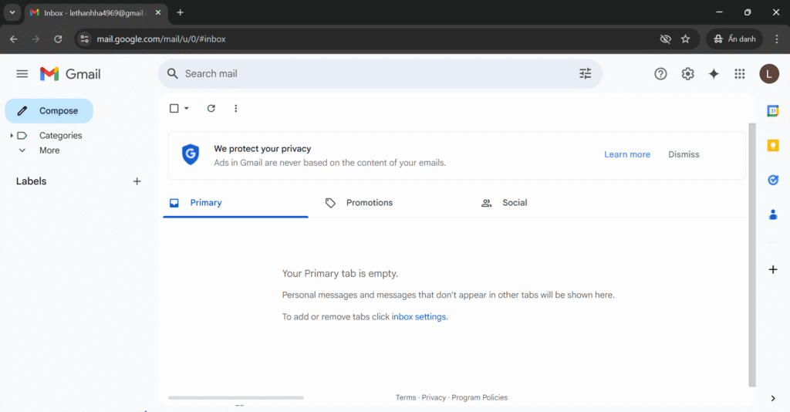This screenshot has width=790, height=412.
Task: Click Compose button
Action: [x=49, y=111]
